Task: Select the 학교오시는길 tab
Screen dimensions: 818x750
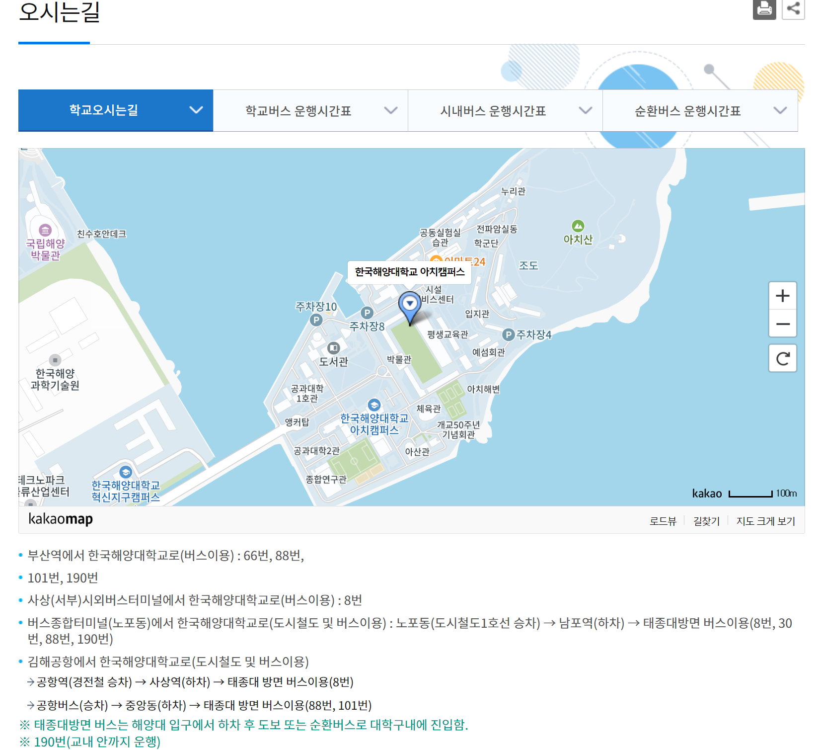Action: tap(116, 110)
